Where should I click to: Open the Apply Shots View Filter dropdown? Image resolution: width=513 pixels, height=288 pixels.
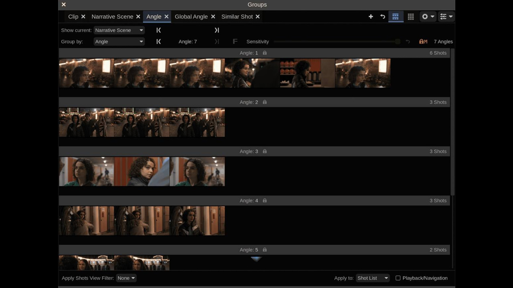coord(126,278)
